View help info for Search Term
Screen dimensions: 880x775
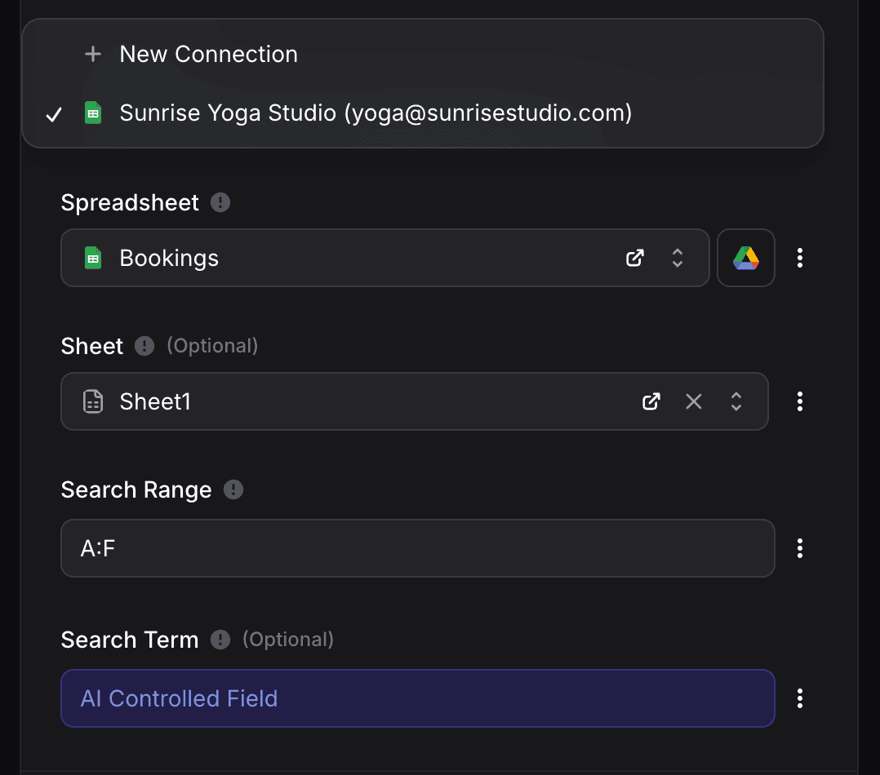coord(219,640)
